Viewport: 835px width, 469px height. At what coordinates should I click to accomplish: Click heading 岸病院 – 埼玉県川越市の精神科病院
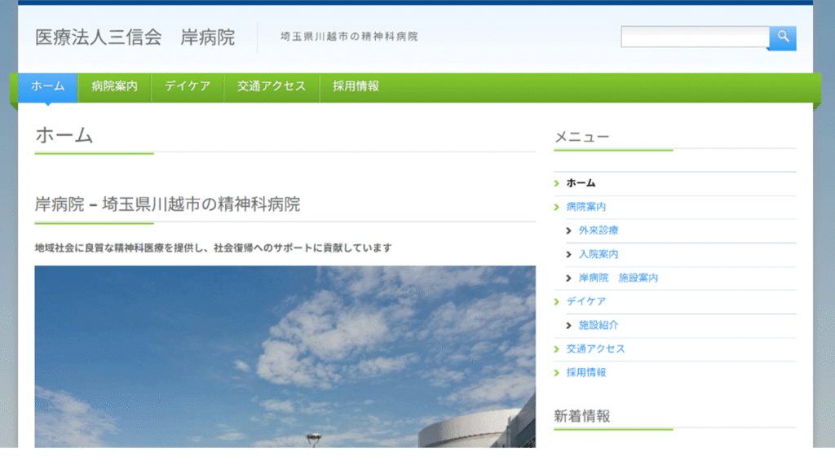click(x=167, y=204)
